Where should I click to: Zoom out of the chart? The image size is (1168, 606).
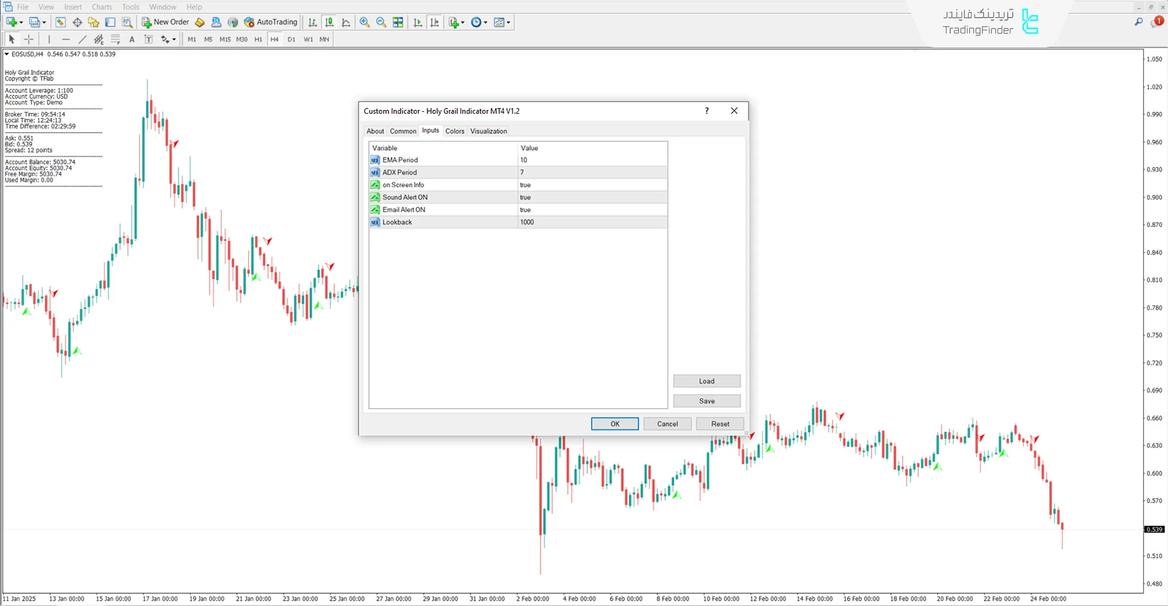[381, 23]
